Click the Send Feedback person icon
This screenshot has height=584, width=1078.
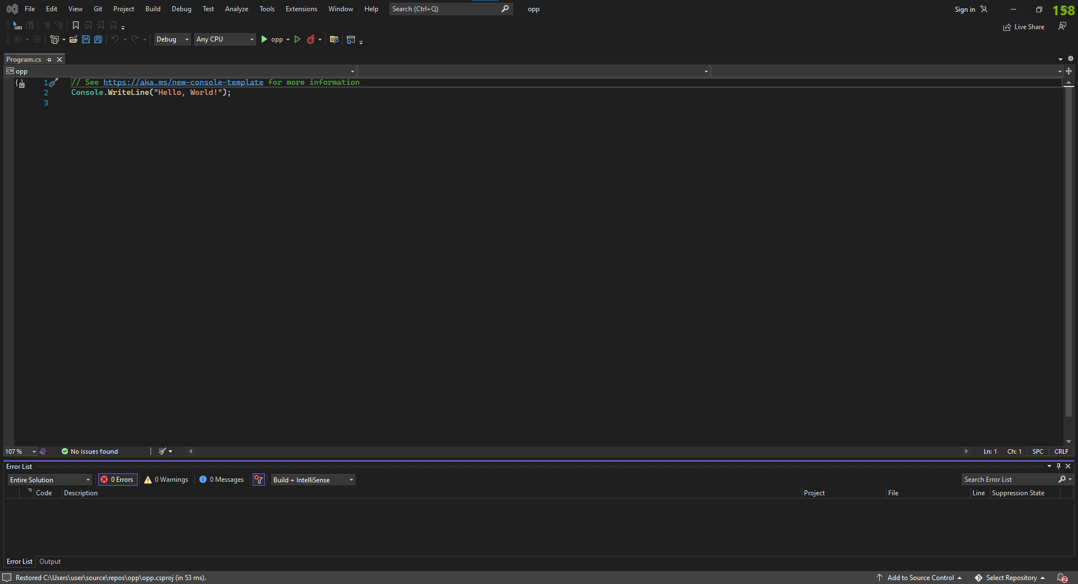point(1062,26)
